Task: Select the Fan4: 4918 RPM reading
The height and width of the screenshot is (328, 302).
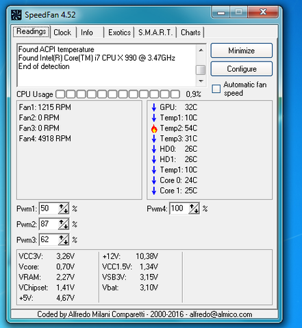Action: 45,139
